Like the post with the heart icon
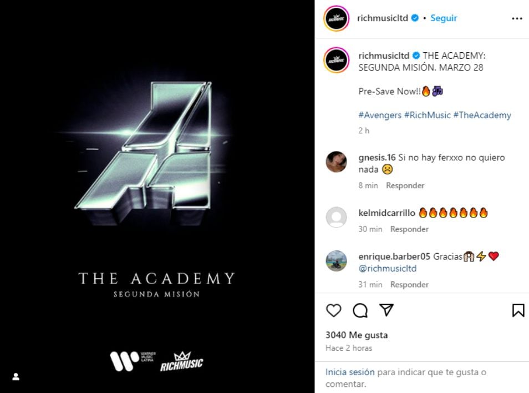The width and height of the screenshot is (529, 393). (334, 310)
